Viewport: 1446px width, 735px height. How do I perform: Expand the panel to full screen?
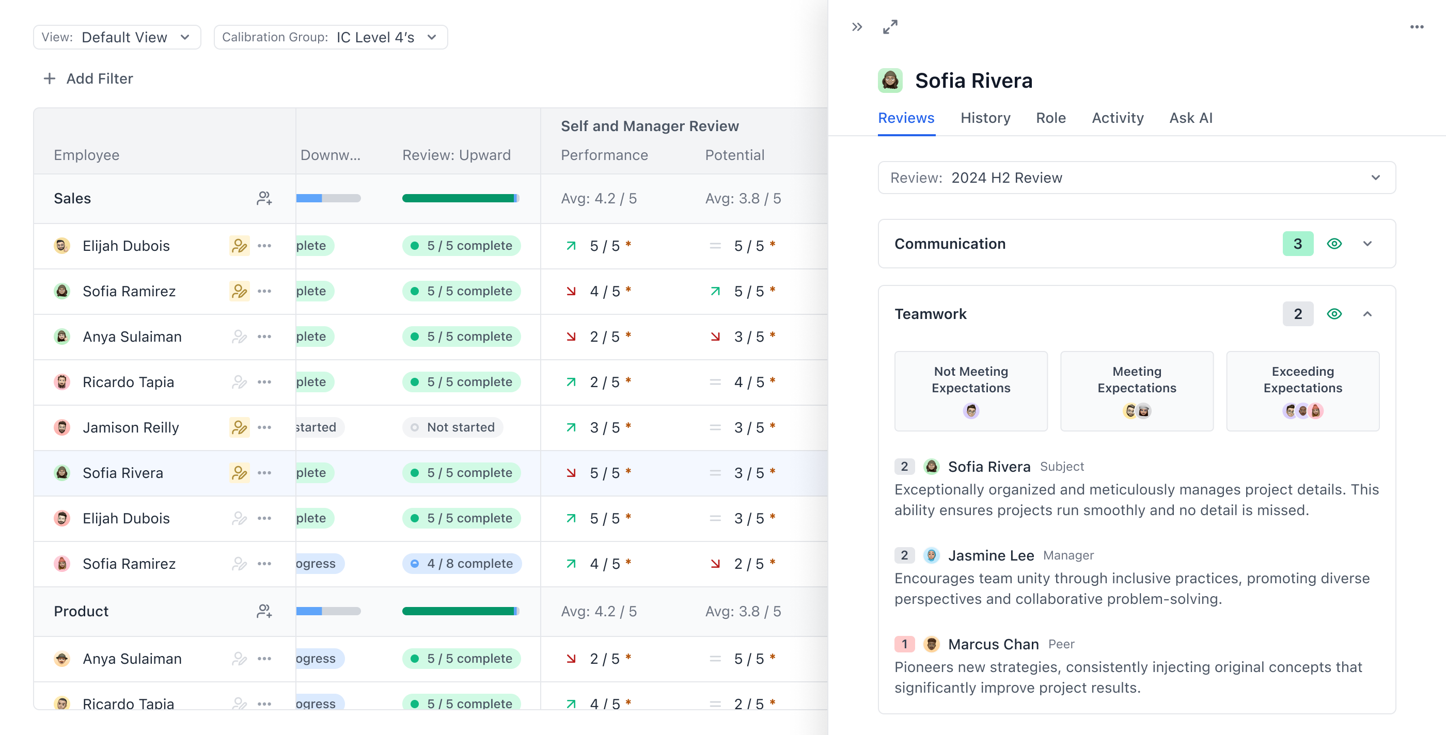(x=890, y=27)
